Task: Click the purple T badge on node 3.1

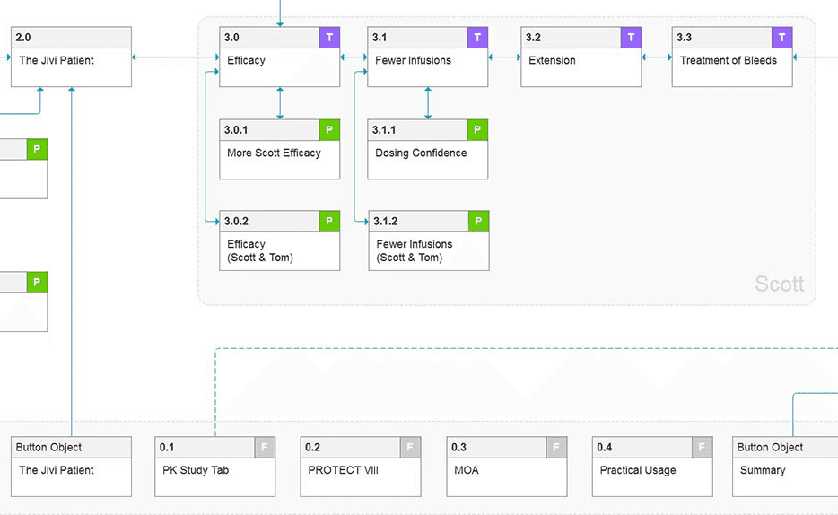Action: coord(477,38)
